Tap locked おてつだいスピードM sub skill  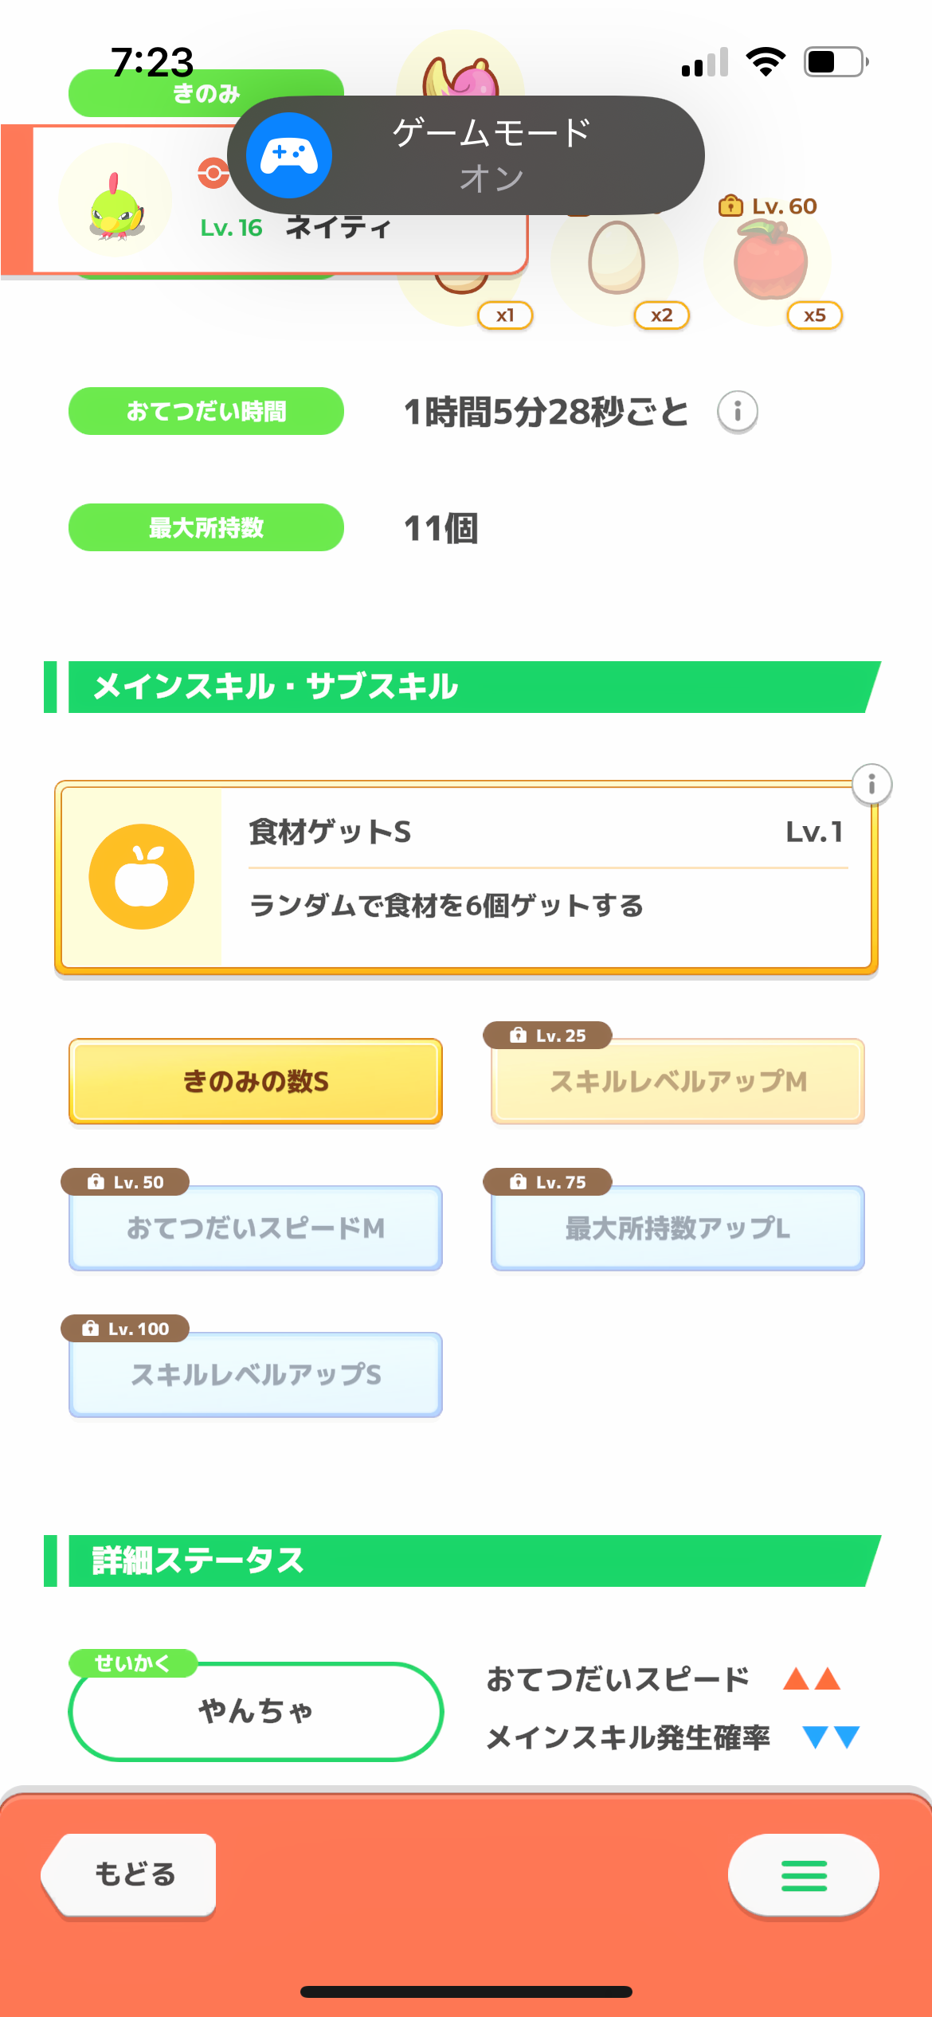(256, 1228)
